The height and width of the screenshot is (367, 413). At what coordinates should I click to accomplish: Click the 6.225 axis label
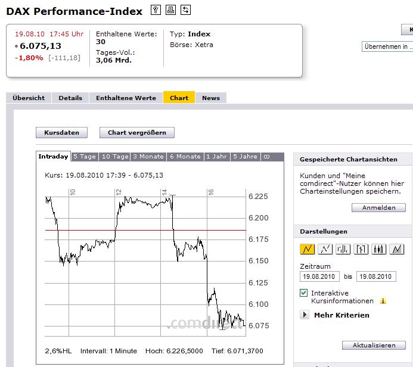pyautogui.click(x=258, y=197)
